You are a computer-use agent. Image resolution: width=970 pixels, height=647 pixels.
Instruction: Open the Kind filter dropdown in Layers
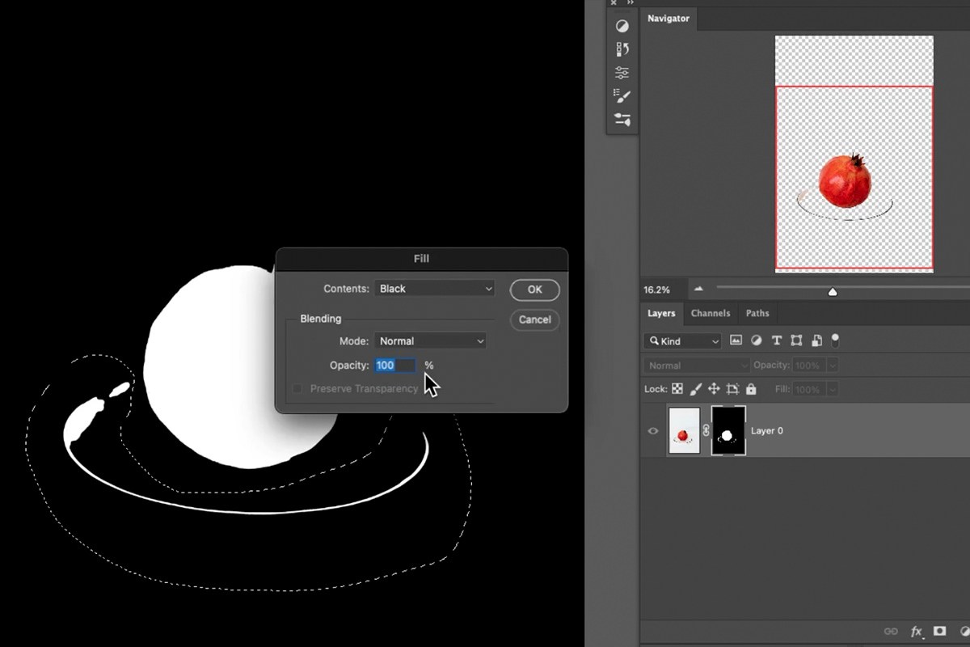(682, 341)
